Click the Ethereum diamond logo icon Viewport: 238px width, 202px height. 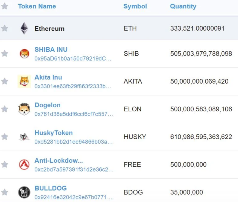(x=24, y=28)
